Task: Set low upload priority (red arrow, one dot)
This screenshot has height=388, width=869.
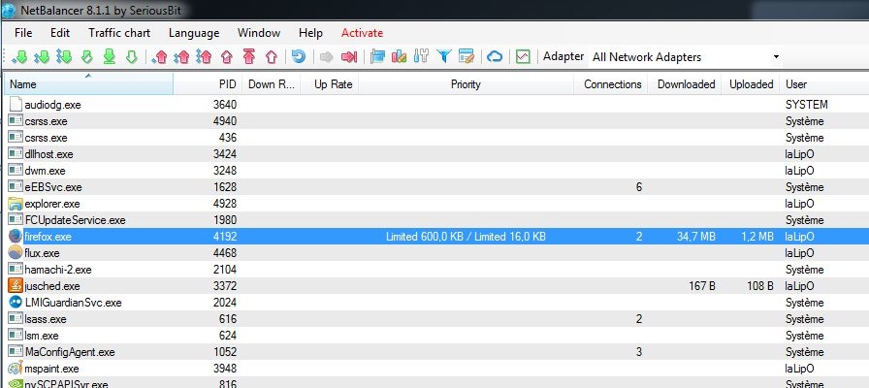Action: point(160,56)
